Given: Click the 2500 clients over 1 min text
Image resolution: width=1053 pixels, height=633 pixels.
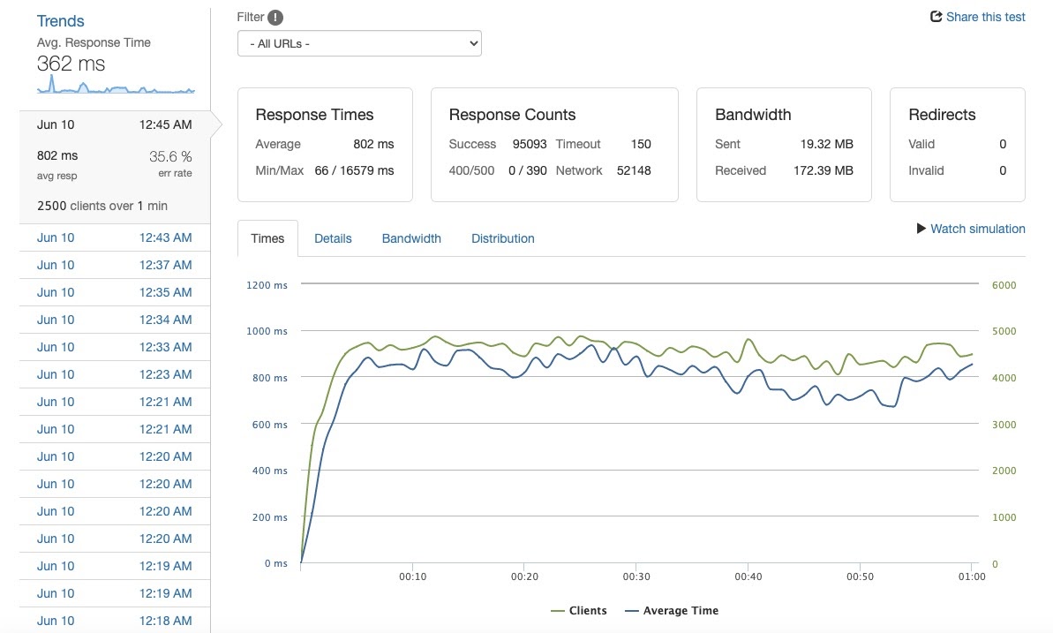Looking at the screenshot, I should [102, 206].
